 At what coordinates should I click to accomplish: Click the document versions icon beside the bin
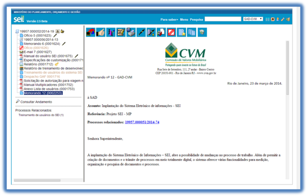[x=191, y=32]
